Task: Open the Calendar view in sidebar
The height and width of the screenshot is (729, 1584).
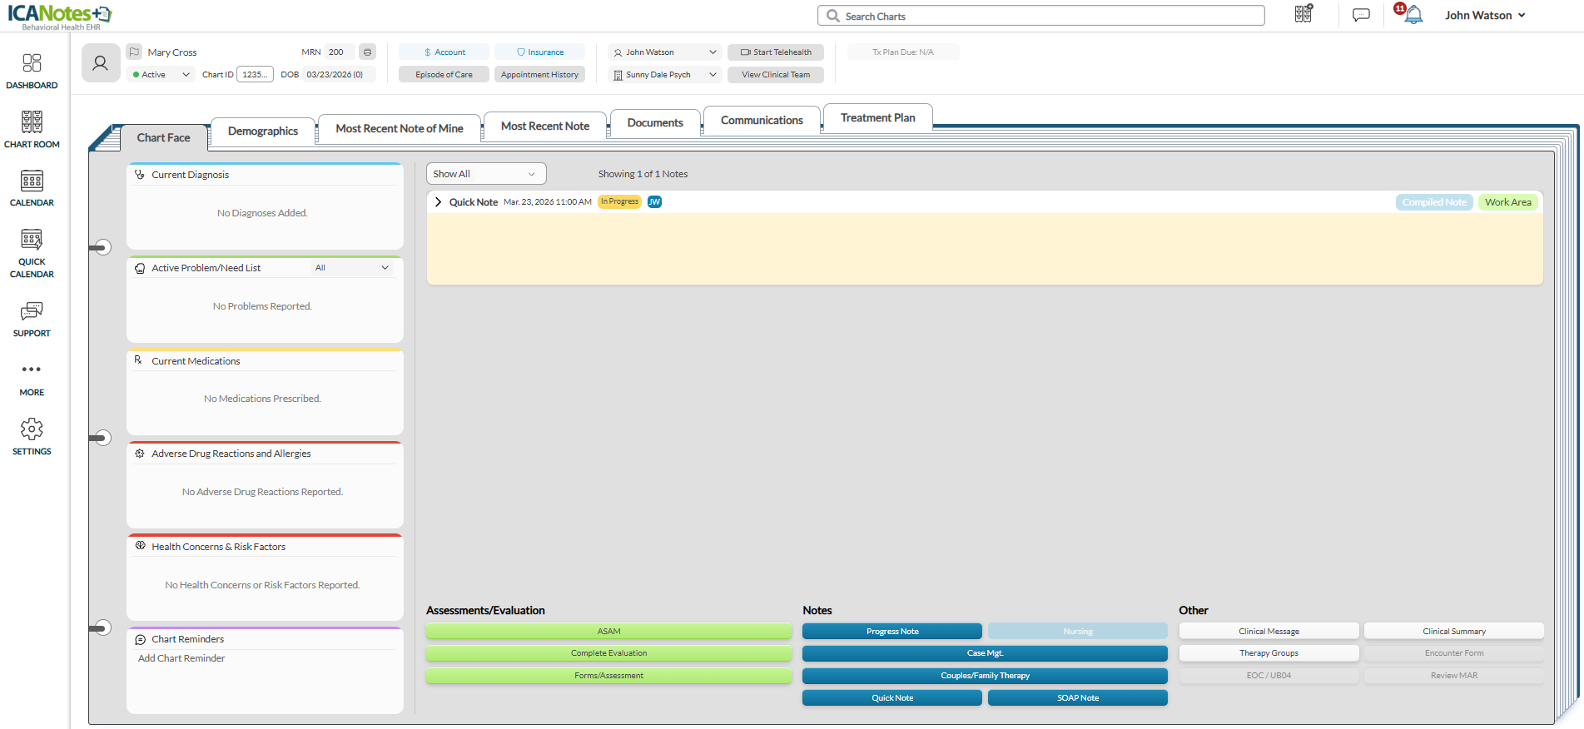Action: click(x=32, y=188)
